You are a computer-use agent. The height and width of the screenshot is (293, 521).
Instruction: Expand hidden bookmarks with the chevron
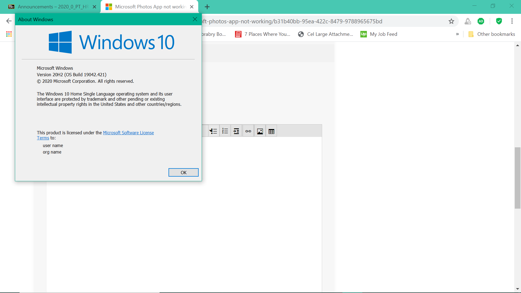[458, 34]
